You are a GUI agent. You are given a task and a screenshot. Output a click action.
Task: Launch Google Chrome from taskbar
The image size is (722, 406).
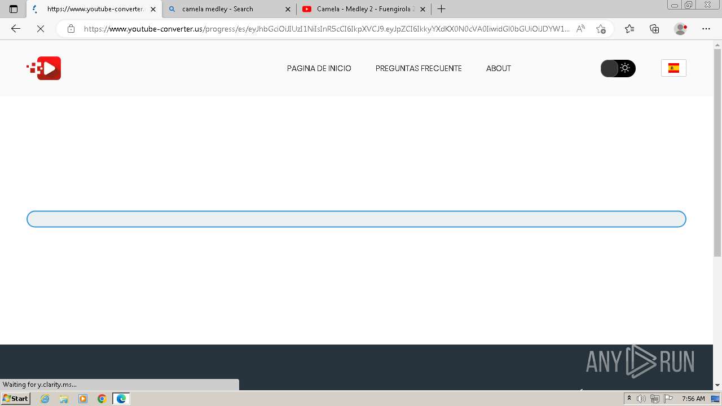tap(102, 399)
